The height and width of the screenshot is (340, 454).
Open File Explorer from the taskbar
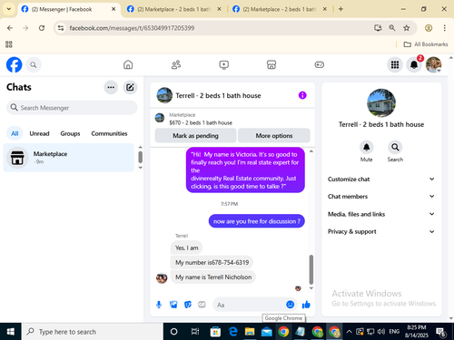click(x=250, y=332)
